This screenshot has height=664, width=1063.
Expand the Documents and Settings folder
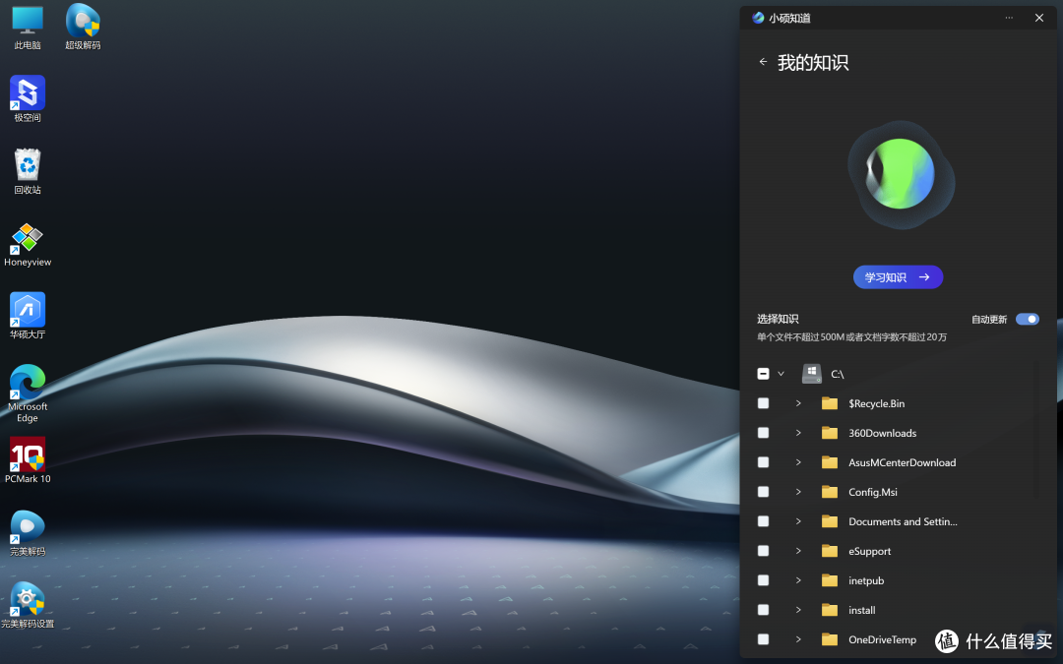pyautogui.click(x=798, y=521)
